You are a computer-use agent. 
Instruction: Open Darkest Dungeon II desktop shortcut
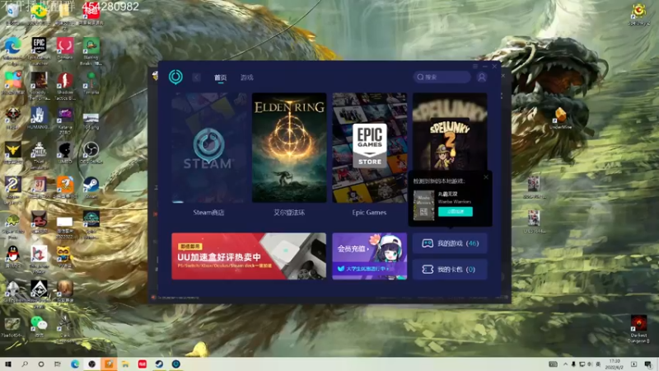[x=638, y=329]
